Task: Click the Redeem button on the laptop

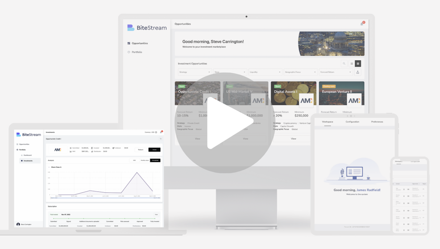Action: (141, 149)
